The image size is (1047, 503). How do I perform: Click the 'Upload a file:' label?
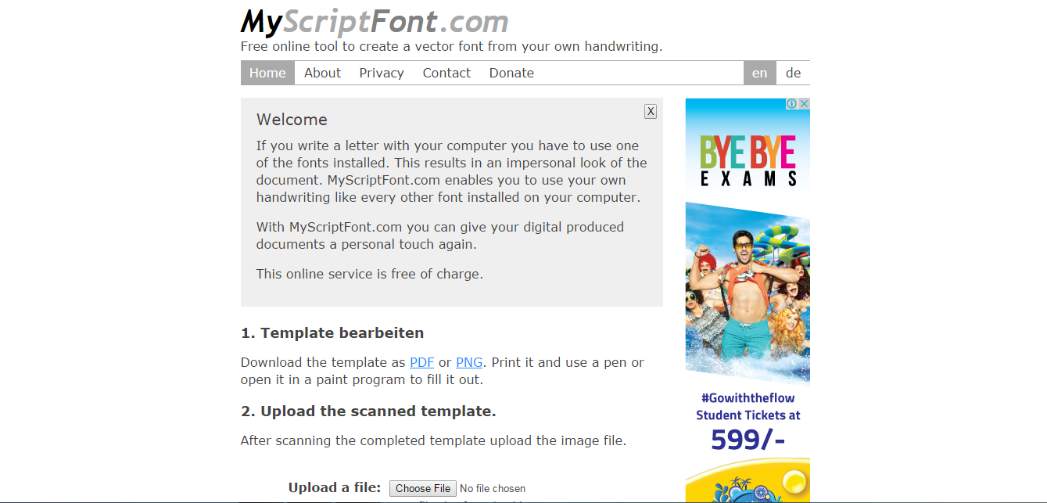335,487
